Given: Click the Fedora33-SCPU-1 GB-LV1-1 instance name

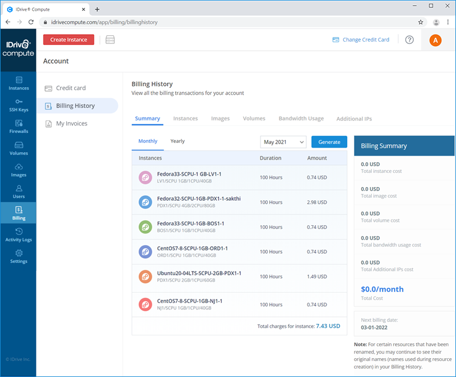Looking at the screenshot, I should point(189,174).
